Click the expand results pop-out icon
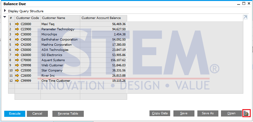The image size is (253, 122). tap(245, 17)
